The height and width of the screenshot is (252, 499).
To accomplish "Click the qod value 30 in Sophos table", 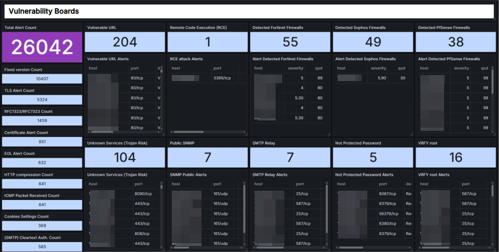I will [402, 78].
